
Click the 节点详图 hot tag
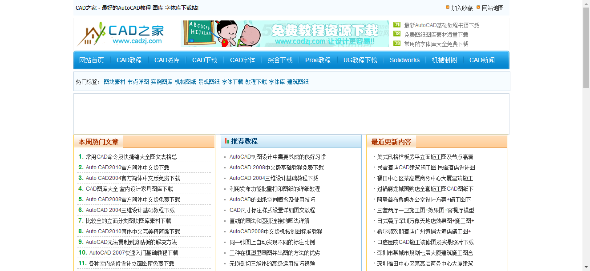pos(138,82)
